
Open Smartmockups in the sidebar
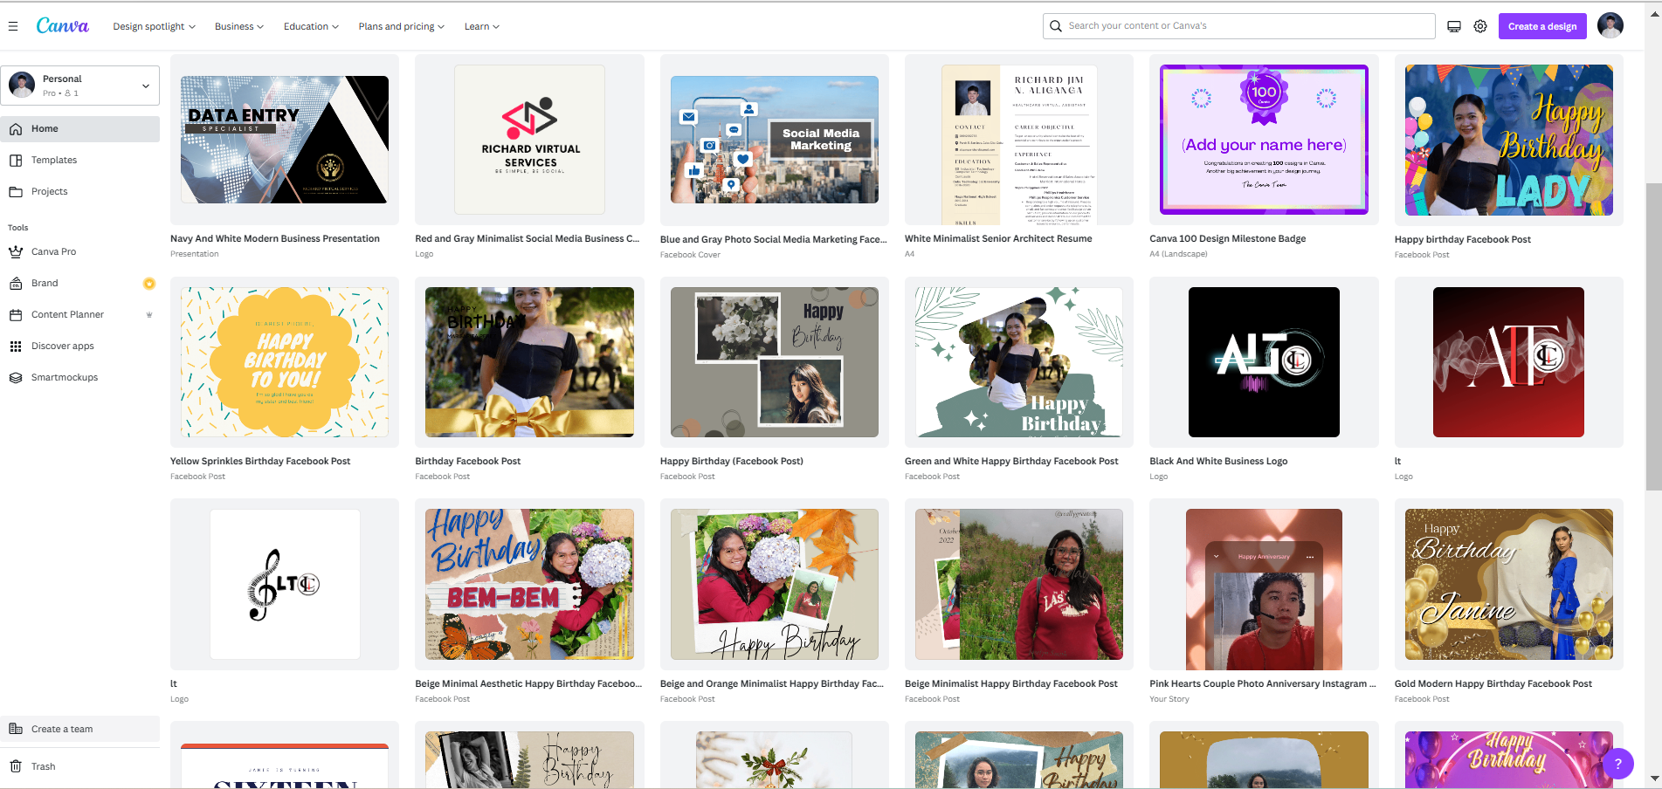coord(79,378)
